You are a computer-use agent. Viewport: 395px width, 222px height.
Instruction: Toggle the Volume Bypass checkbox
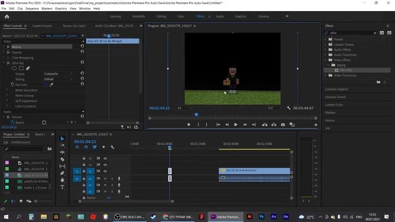[x=44, y=122]
